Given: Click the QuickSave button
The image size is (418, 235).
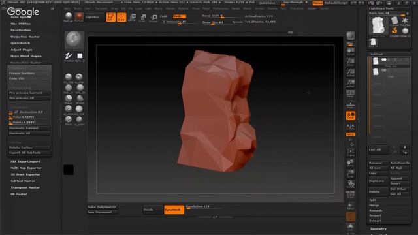Looking at the screenshot, I should point(267,3).
